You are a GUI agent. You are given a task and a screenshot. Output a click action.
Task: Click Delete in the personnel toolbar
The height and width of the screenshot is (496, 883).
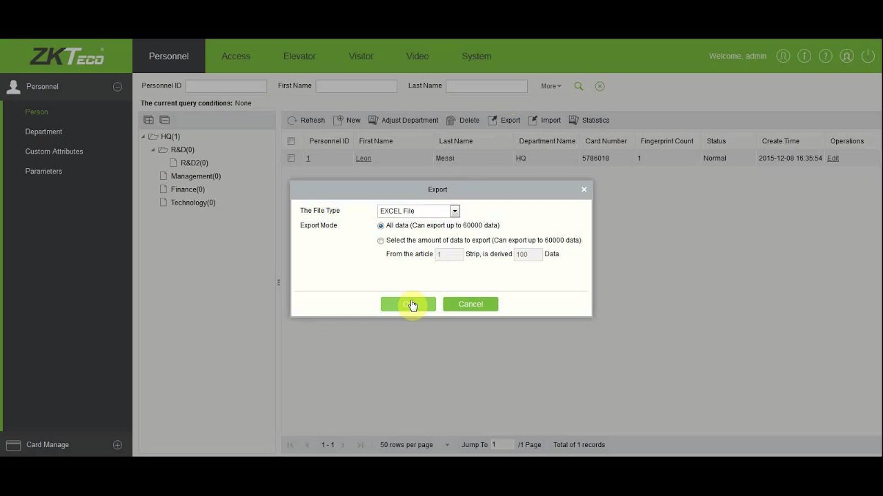pos(462,120)
